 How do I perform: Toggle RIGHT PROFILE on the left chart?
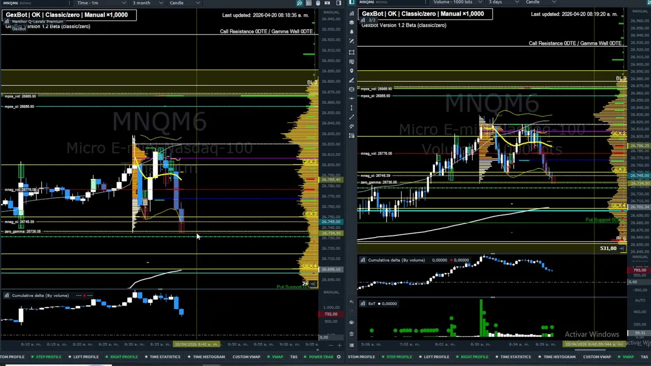pos(121,357)
